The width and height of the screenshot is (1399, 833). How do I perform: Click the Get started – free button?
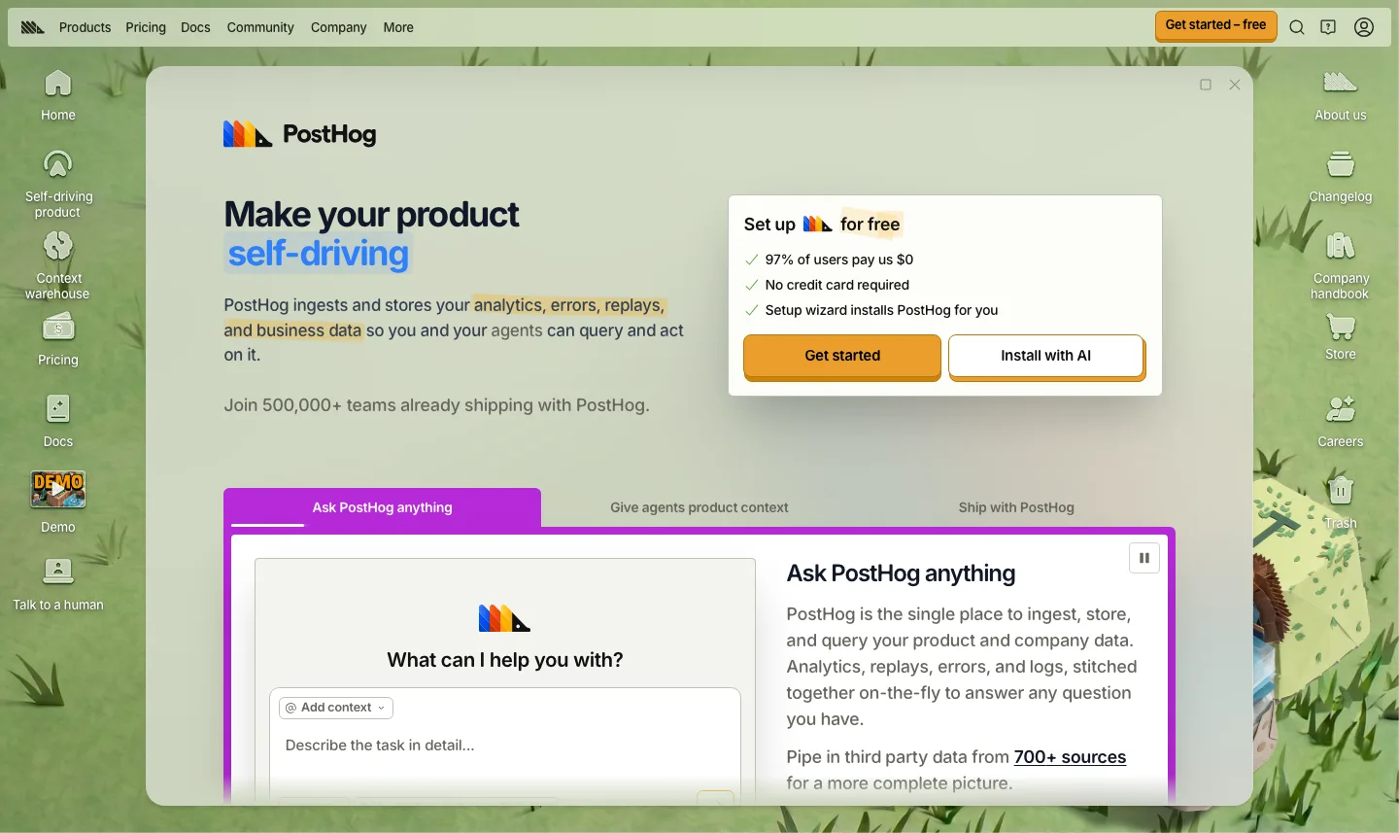point(1215,25)
